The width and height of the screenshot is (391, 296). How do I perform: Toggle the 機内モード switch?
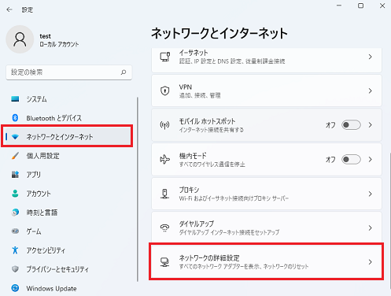(351, 159)
